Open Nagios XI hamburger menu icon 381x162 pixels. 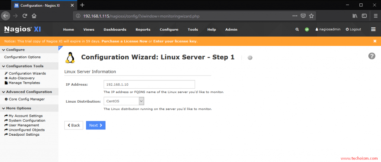[x=373, y=29]
